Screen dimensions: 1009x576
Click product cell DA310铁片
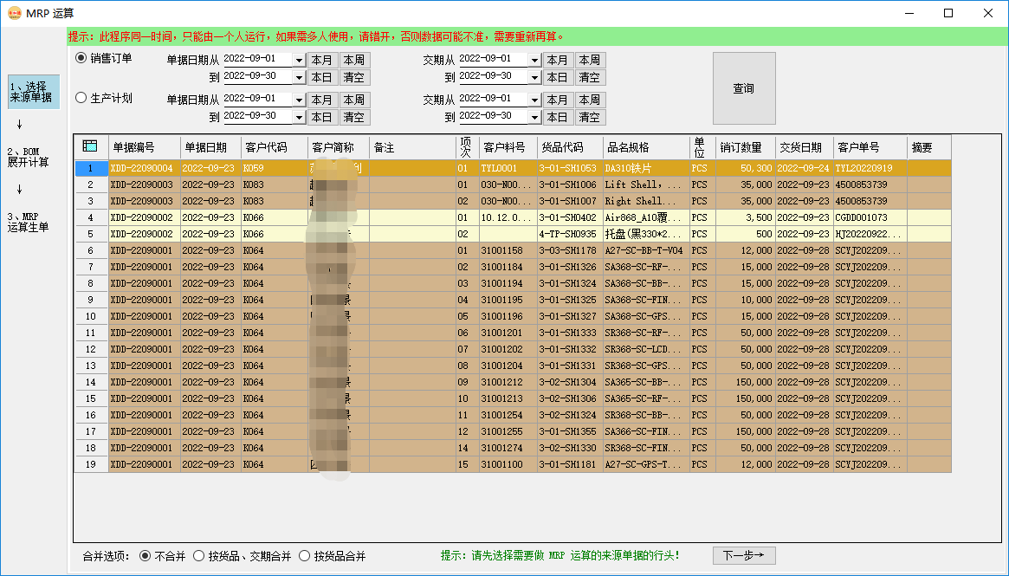tap(646, 168)
